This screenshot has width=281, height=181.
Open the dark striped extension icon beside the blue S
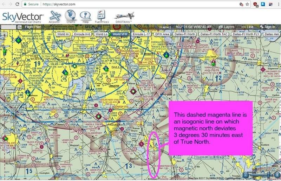point(270,4)
